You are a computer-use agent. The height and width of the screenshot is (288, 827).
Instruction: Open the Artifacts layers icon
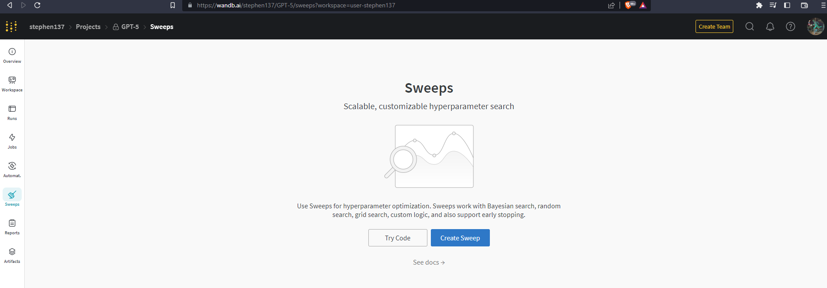pyautogui.click(x=12, y=252)
